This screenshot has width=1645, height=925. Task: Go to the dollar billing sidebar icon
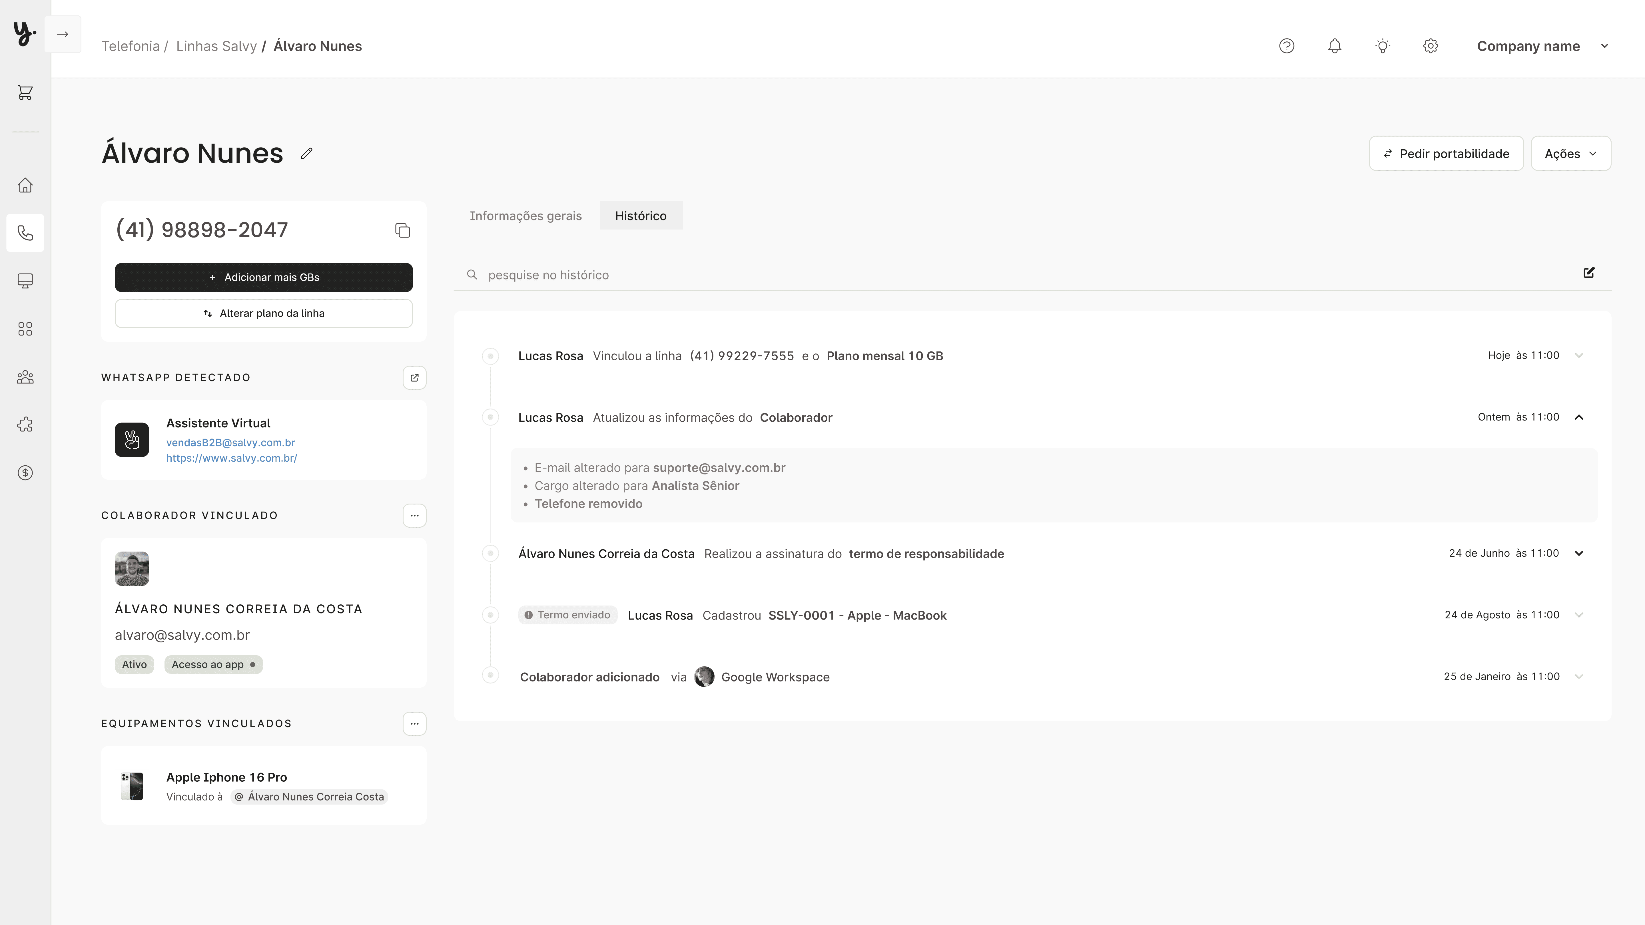click(25, 472)
